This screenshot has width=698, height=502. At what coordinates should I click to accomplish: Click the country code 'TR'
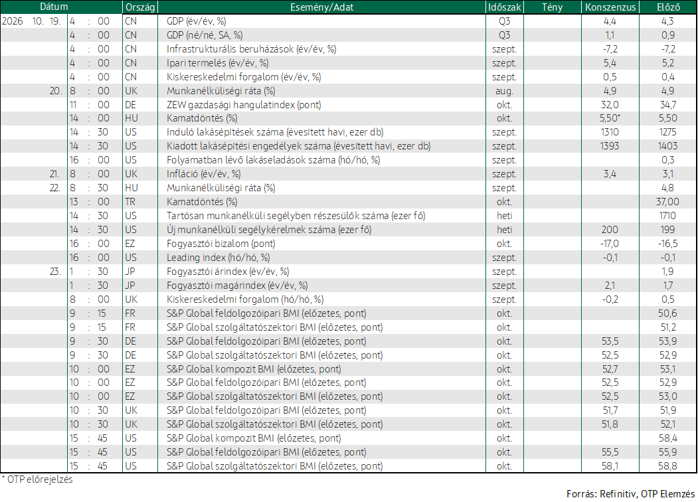click(x=130, y=202)
